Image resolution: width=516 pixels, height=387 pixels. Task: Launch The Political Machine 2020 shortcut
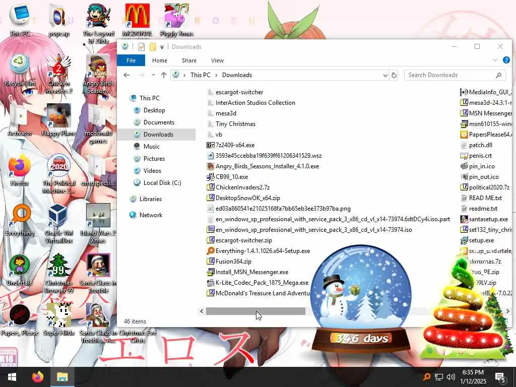[58, 173]
